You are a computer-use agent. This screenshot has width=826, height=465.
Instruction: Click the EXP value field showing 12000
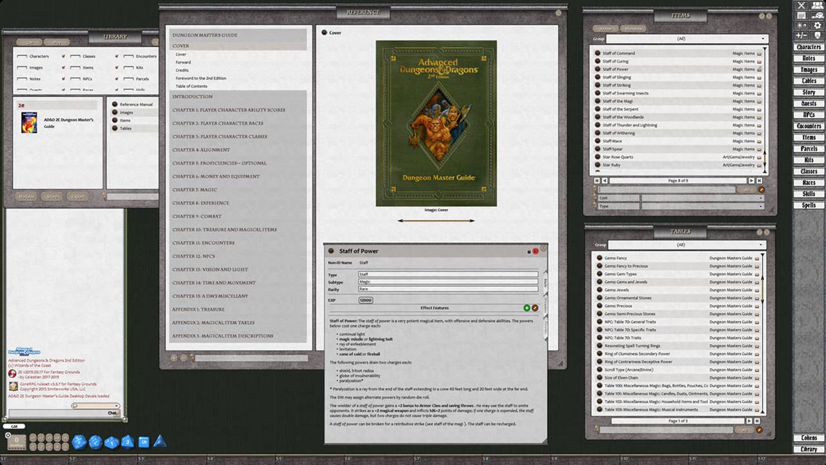pos(366,300)
